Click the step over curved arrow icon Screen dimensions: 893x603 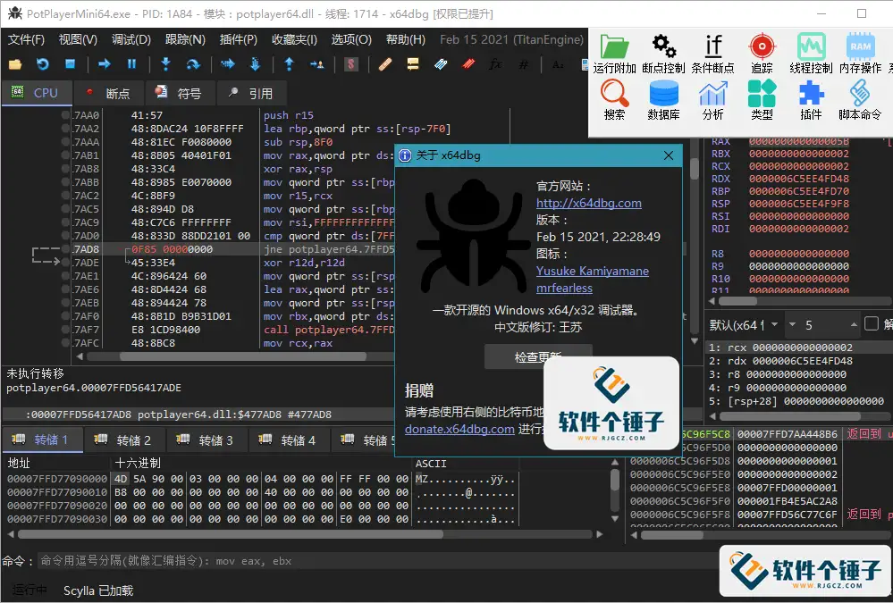(194, 64)
